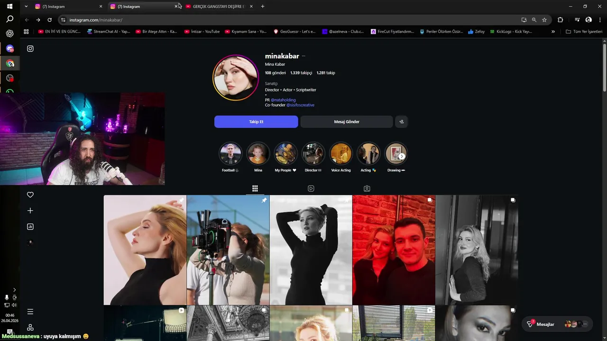607x341 pixels.
Task: Go back to previous page
Action: [27, 20]
